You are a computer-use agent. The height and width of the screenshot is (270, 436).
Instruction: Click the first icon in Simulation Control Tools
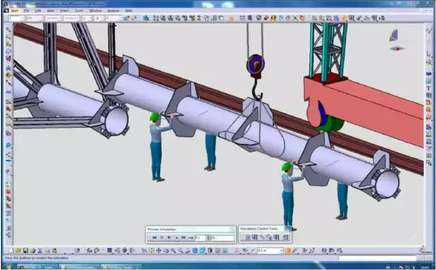tap(247, 237)
